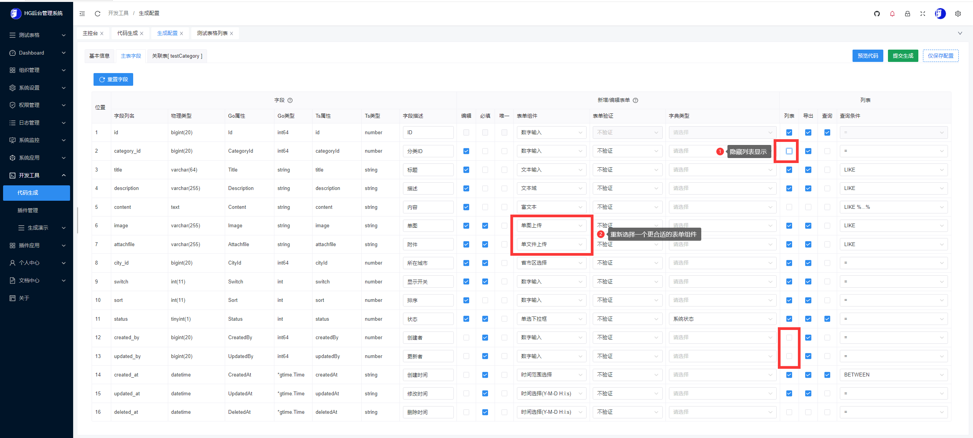The height and width of the screenshot is (438, 973).
Task: Click the 预览代码 button
Action: click(868, 56)
